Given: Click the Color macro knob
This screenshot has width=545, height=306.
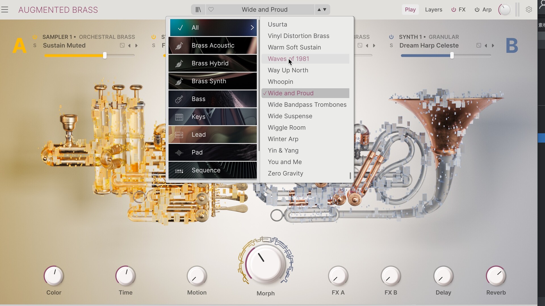Looking at the screenshot, I should (54, 276).
